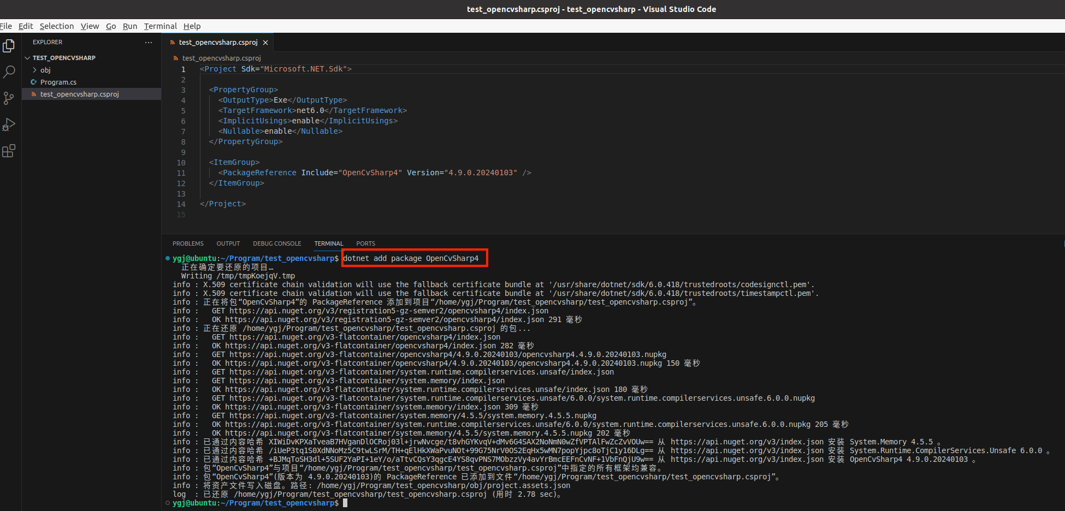Open the Terminal menu
Viewport: 1065px width, 511px height.
click(x=161, y=26)
